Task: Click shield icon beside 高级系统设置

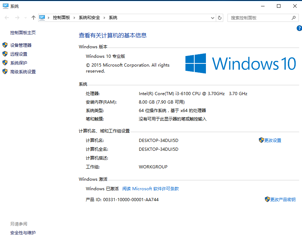Action: (x=5, y=72)
